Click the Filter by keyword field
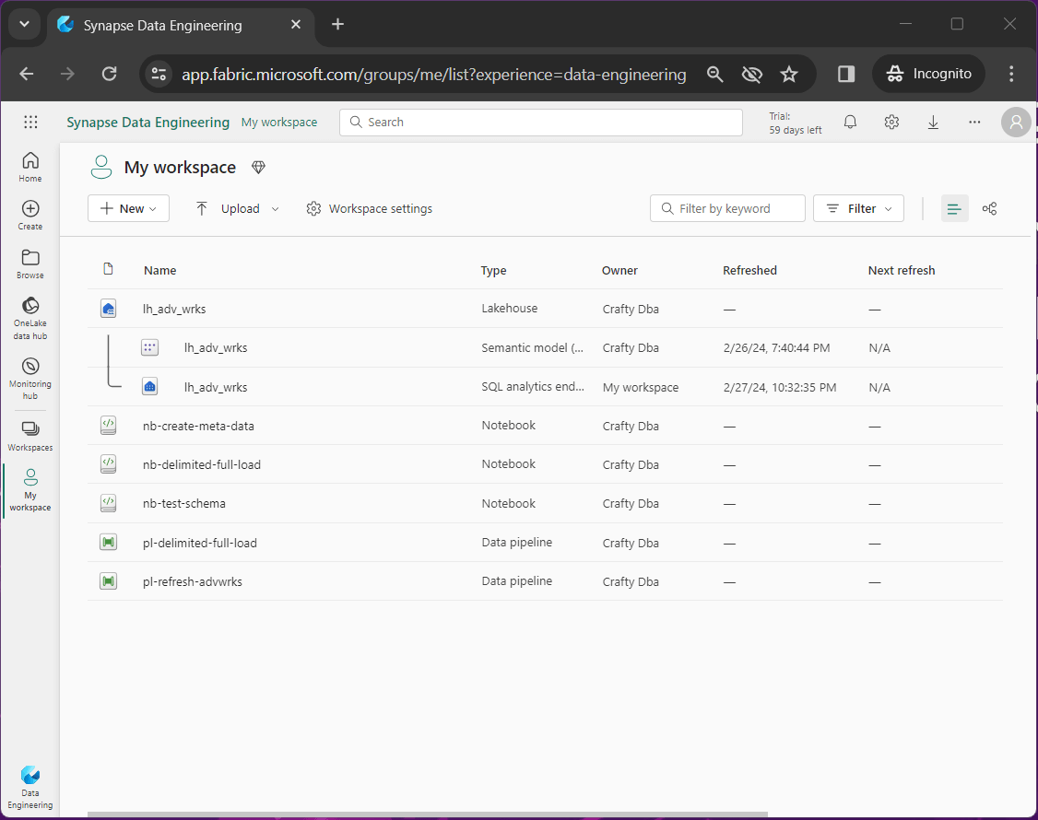1038x820 pixels. (x=727, y=208)
